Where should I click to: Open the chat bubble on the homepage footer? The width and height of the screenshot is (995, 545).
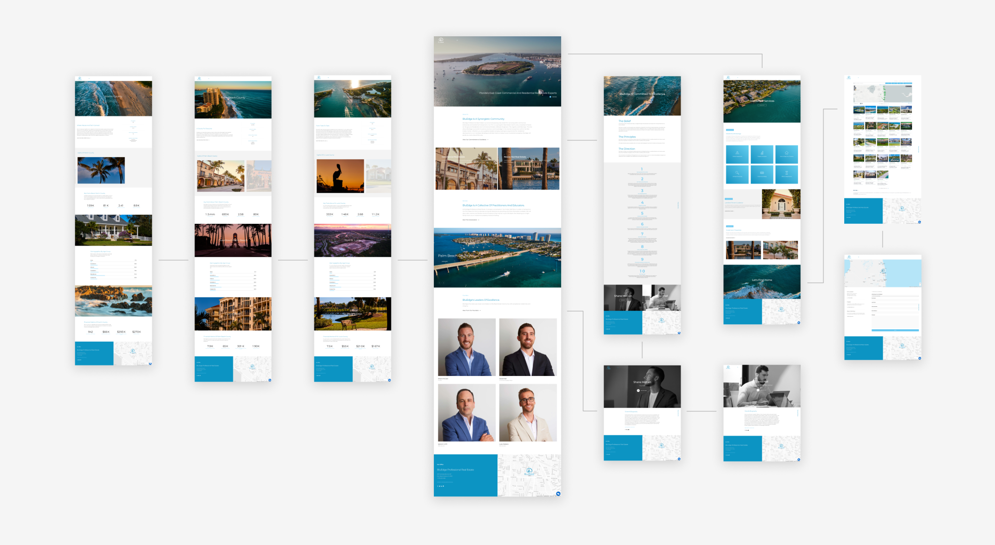558,494
